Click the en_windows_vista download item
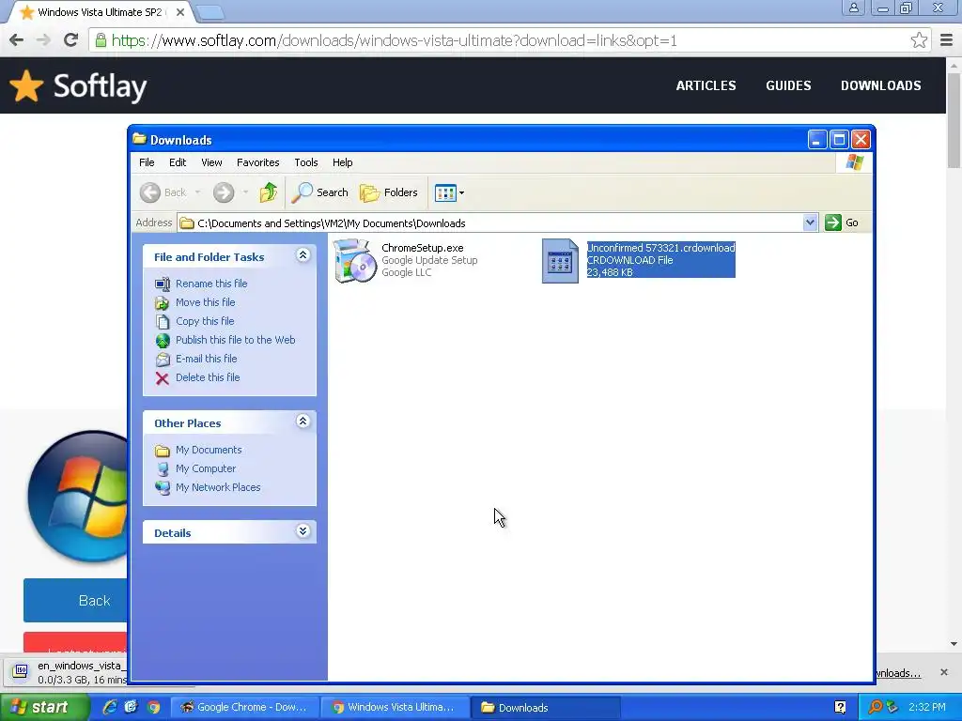Viewport: 962px width, 721px height. (x=68, y=672)
